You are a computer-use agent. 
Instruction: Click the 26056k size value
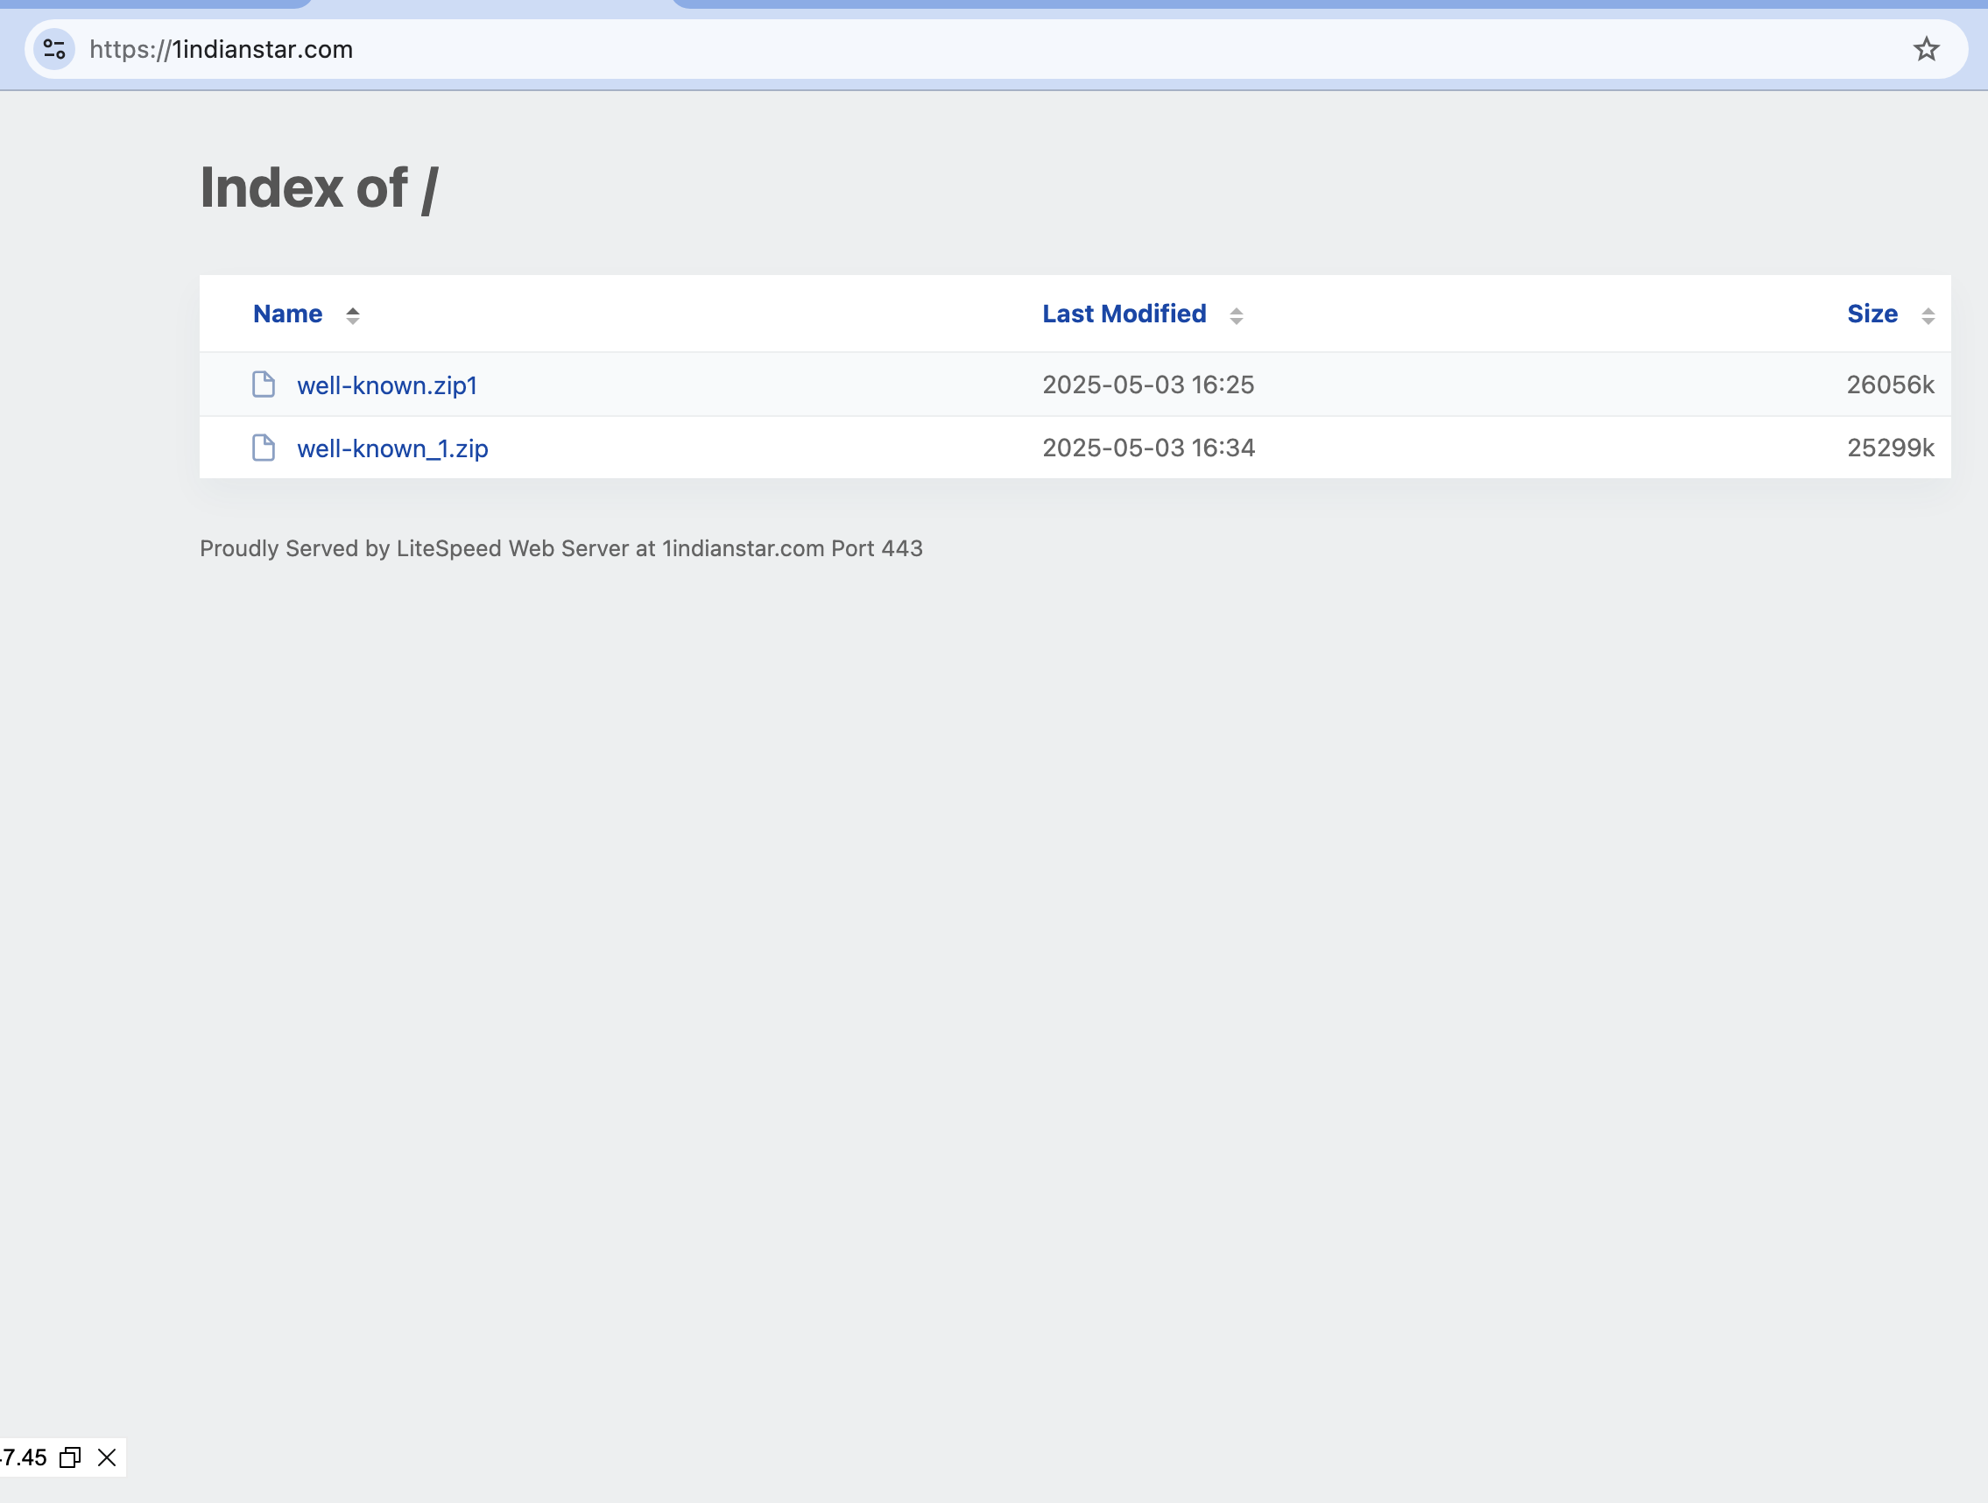pyautogui.click(x=1889, y=385)
